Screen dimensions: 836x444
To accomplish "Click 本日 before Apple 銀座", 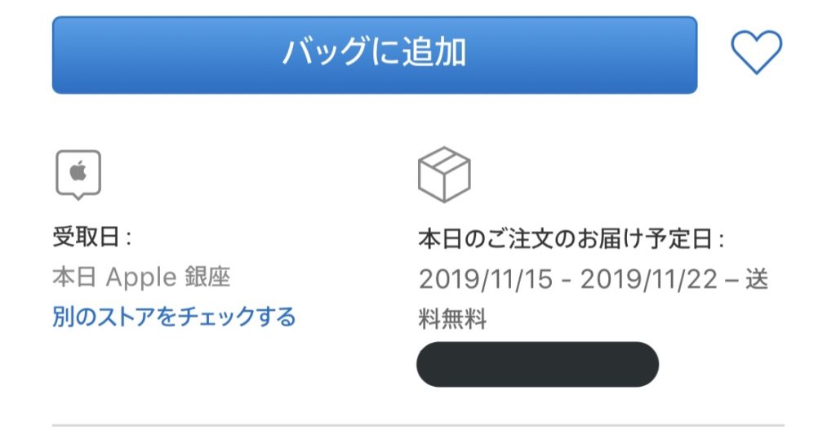I will [71, 277].
